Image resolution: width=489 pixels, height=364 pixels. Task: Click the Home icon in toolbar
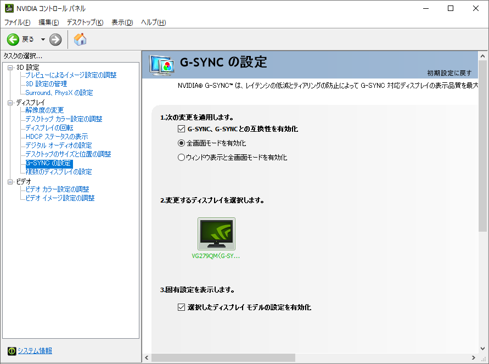[x=80, y=39]
